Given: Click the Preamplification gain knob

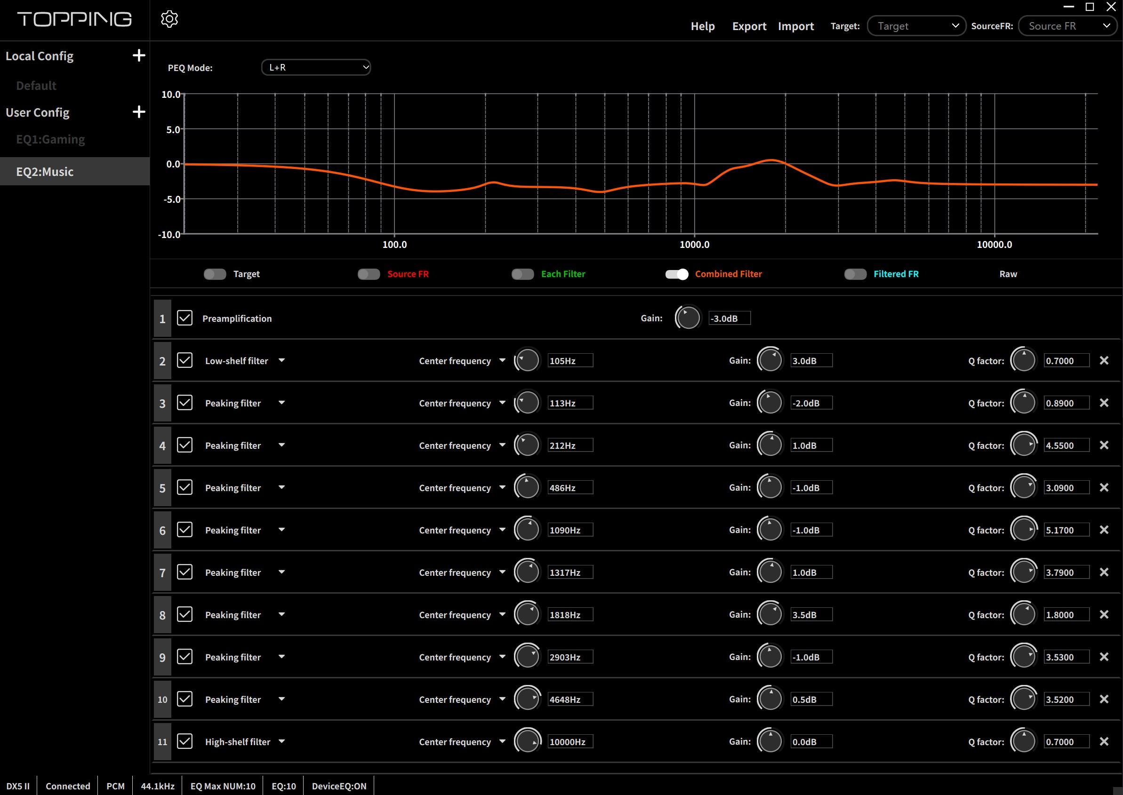Looking at the screenshot, I should coord(688,318).
